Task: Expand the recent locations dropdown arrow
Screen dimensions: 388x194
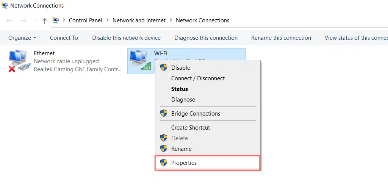Action: (35, 21)
